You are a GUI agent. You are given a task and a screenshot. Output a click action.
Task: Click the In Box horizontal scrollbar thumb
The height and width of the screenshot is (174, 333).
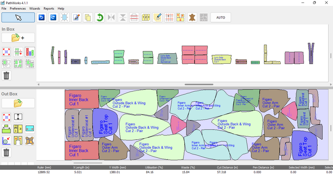click(x=199, y=85)
